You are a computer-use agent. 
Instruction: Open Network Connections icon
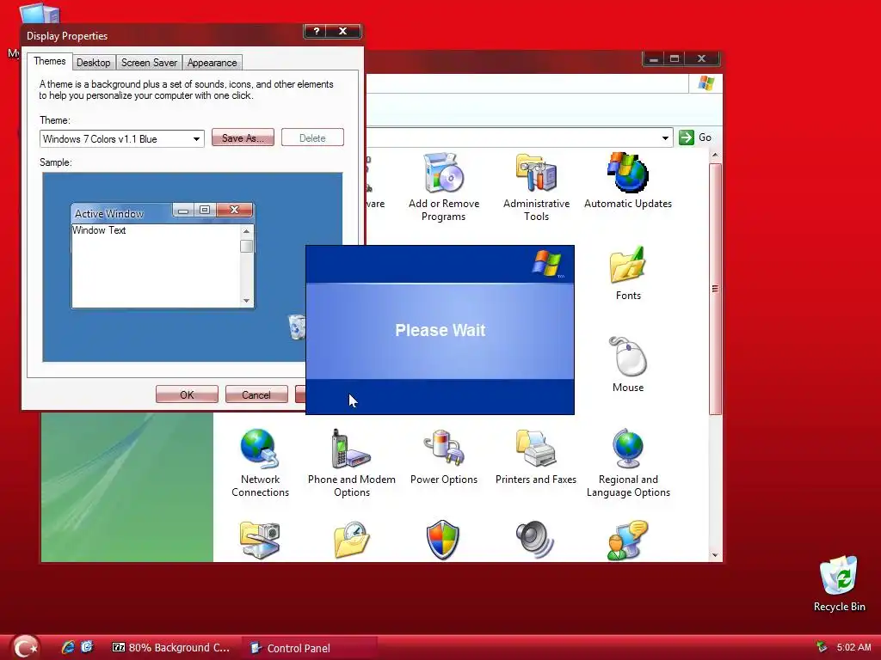pyautogui.click(x=260, y=449)
